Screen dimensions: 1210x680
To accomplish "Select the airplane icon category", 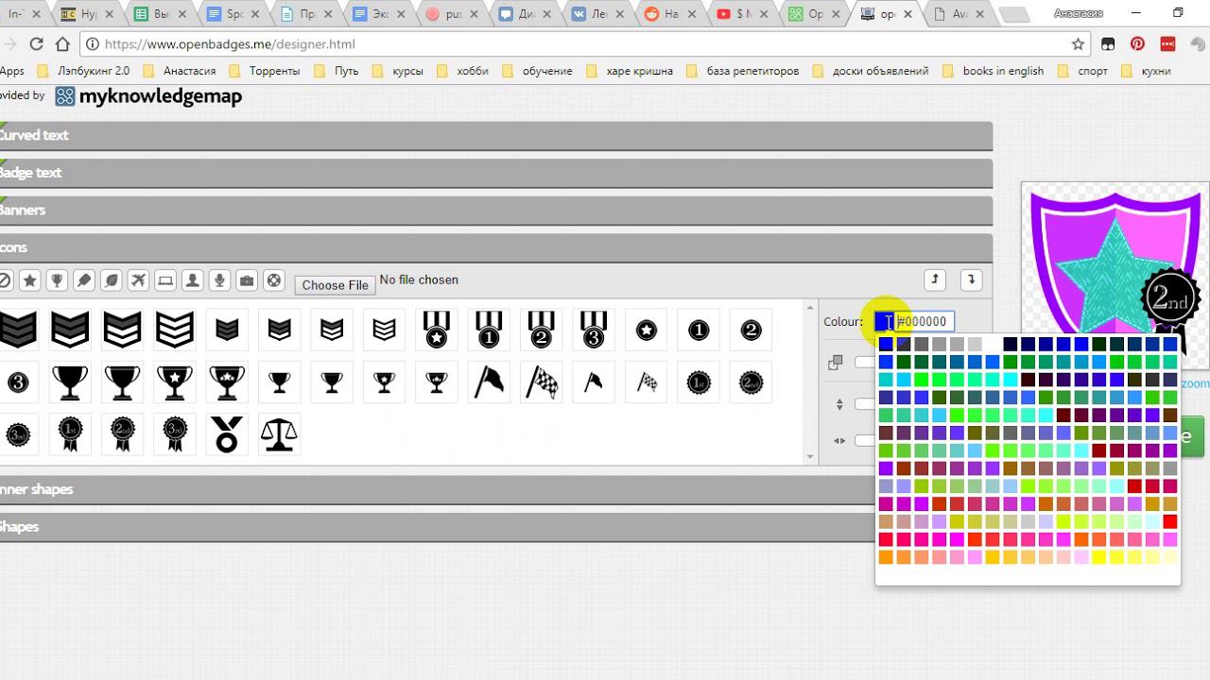I will [138, 280].
